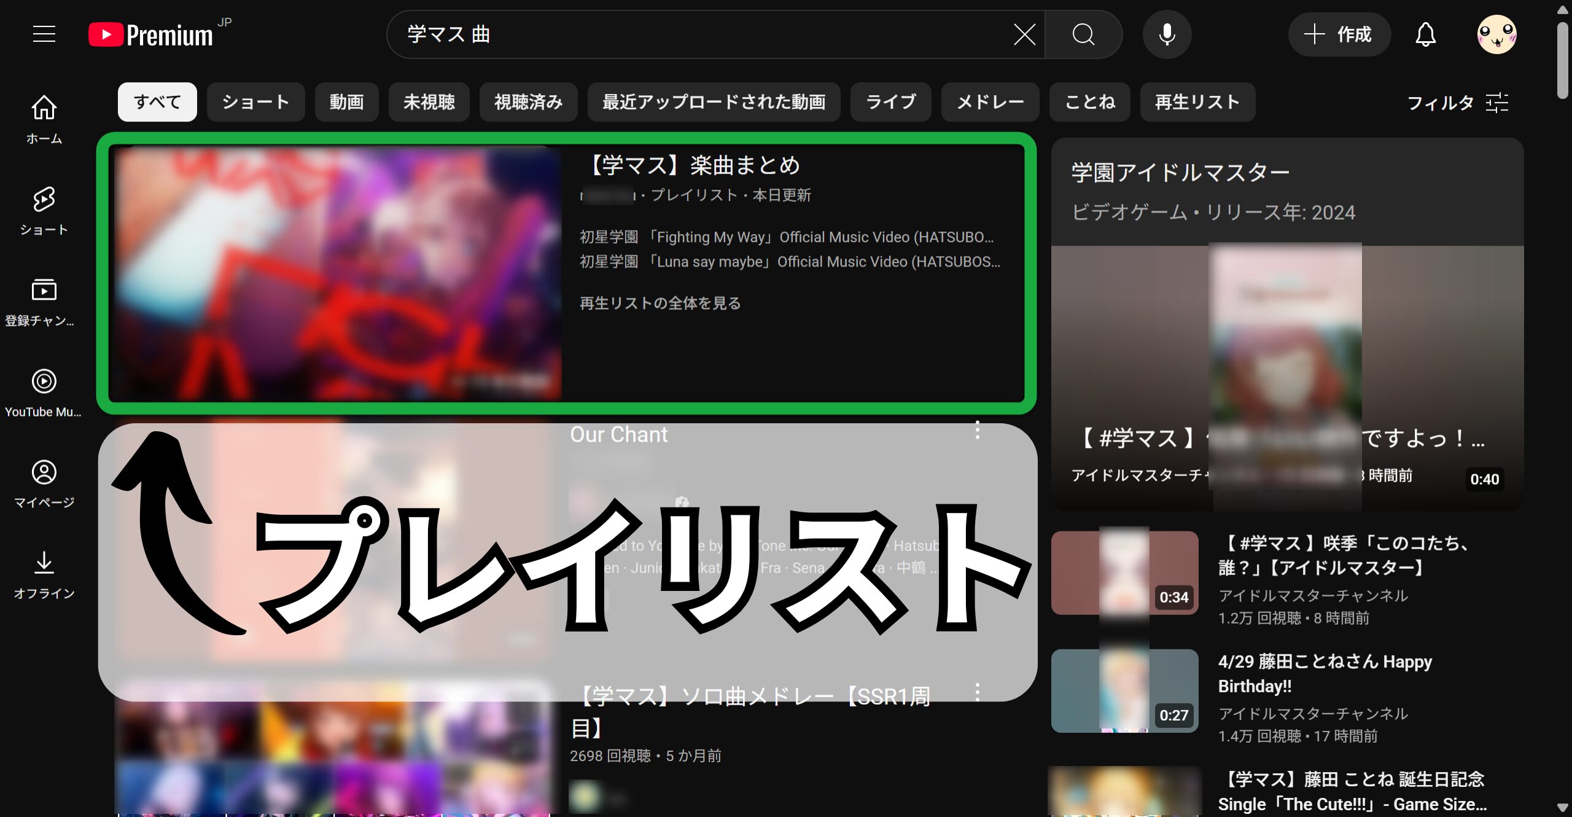Open オフライン downloads in sidebar

click(x=44, y=575)
